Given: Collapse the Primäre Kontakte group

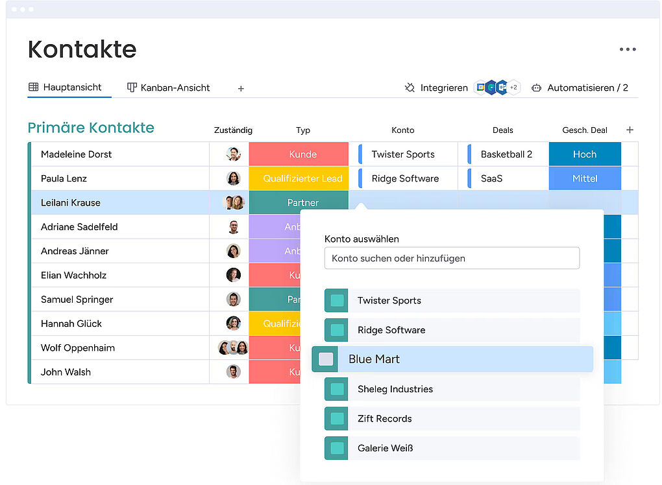Looking at the screenshot, I should click(x=91, y=128).
